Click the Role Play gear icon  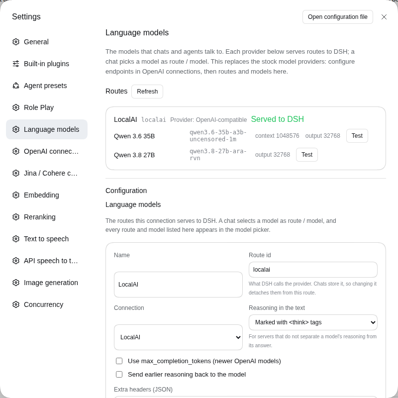pos(16,107)
